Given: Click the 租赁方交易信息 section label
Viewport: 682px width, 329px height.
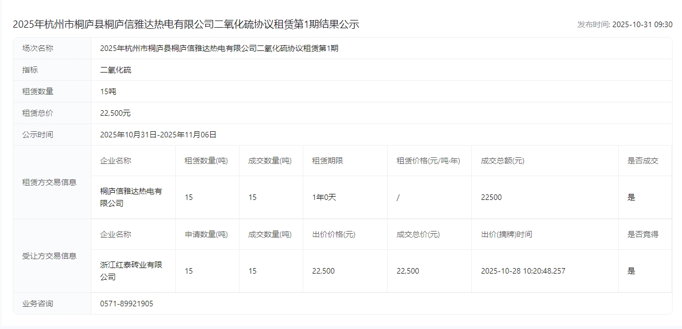Looking at the screenshot, I should [x=49, y=182].
